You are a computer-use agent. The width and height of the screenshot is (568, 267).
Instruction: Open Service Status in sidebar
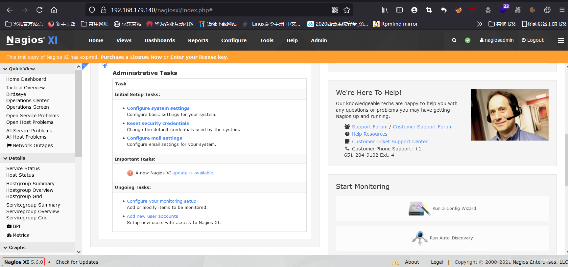23,168
